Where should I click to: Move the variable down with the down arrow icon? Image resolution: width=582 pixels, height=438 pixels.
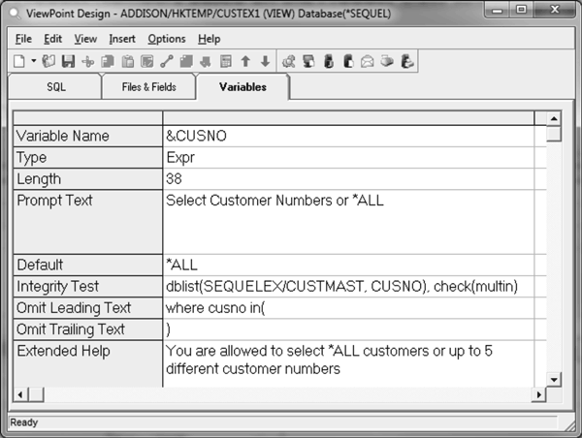point(264,62)
